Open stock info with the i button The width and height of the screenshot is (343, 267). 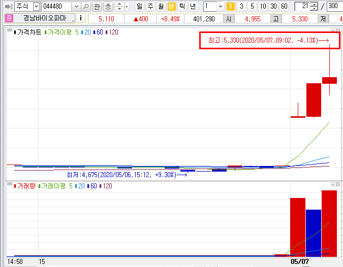click(81, 18)
